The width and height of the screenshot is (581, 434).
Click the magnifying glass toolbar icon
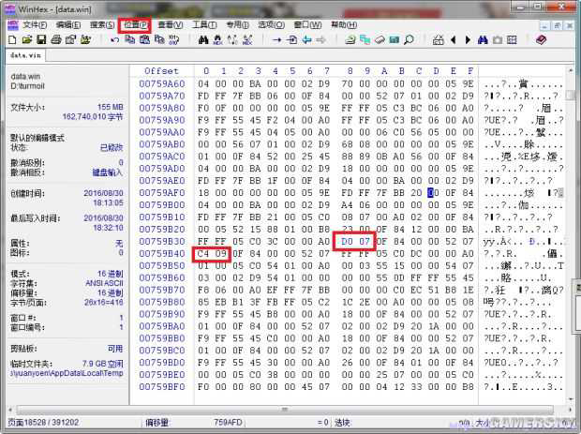coord(409,40)
